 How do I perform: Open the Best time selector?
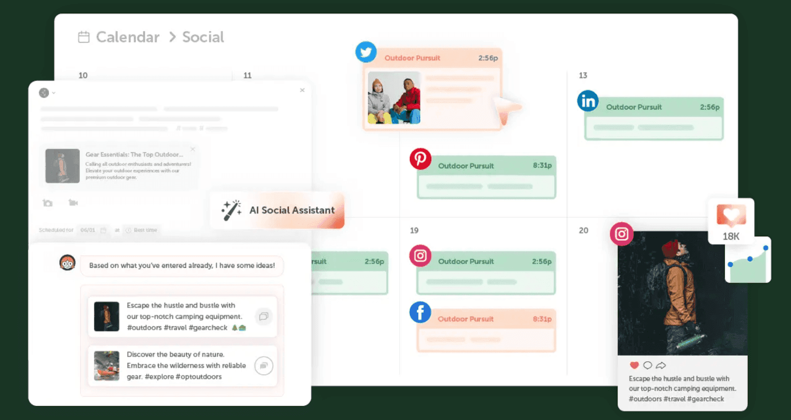(141, 230)
